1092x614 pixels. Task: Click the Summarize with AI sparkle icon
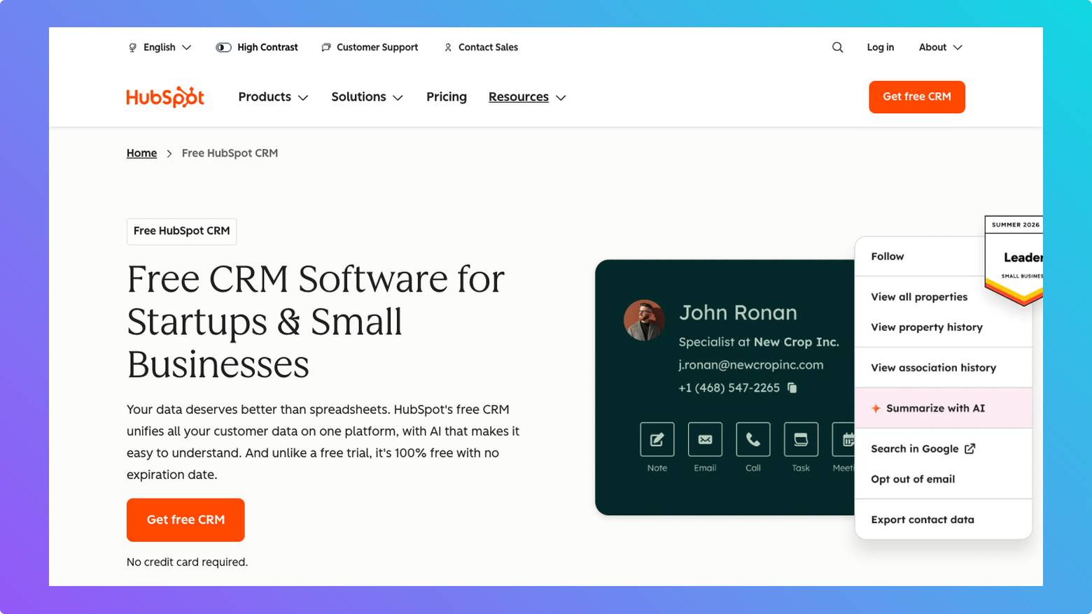pos(876,408)
